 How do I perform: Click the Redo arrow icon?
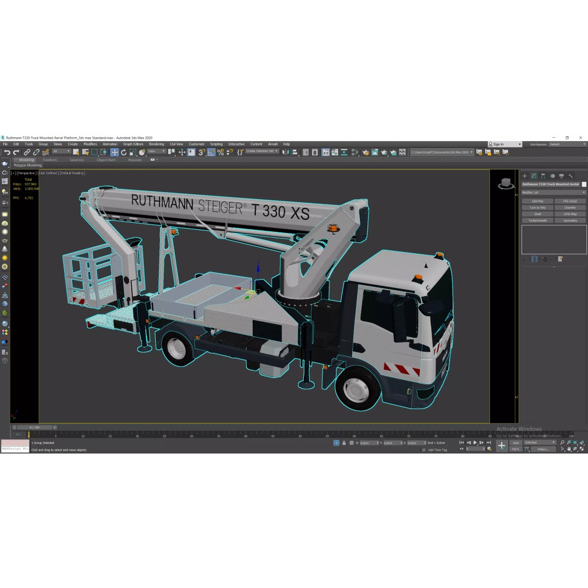(16, 152)
